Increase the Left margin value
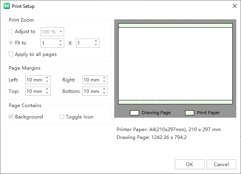Viewport: 241px width, 174px height. click(47, 78)
